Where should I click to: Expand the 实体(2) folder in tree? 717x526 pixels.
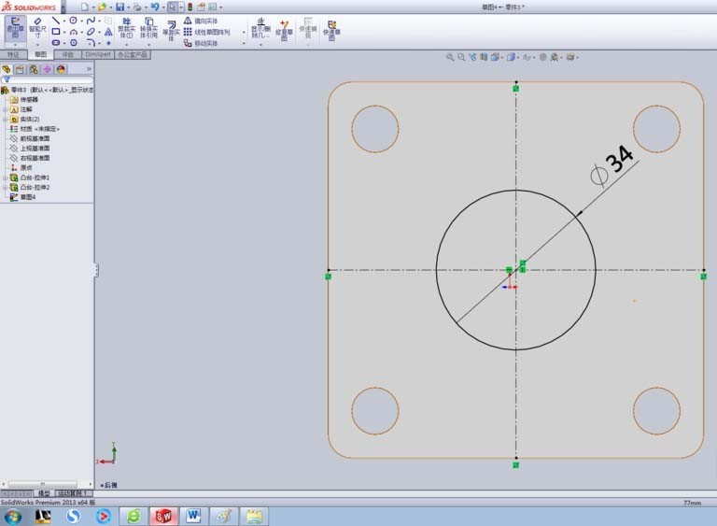pos(5,119)
